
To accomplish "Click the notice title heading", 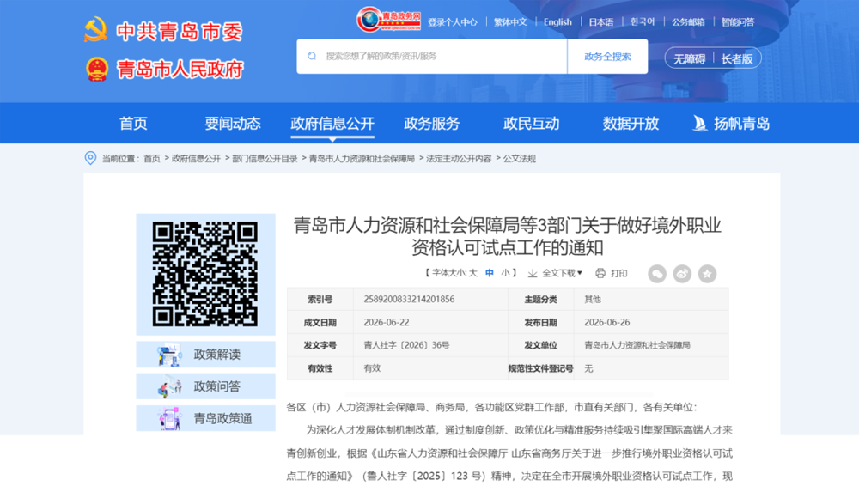I will (x=508, y=236).
